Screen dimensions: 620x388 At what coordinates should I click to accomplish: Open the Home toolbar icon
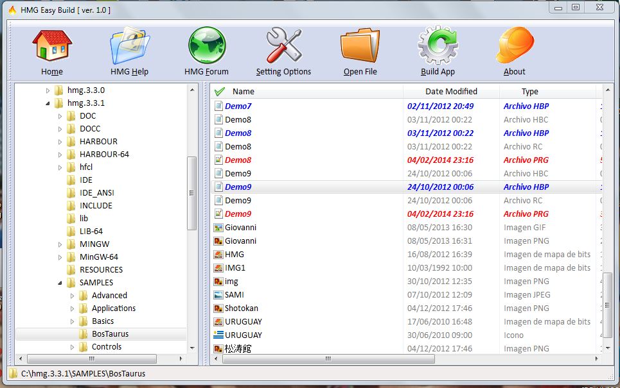coord(52,46)
